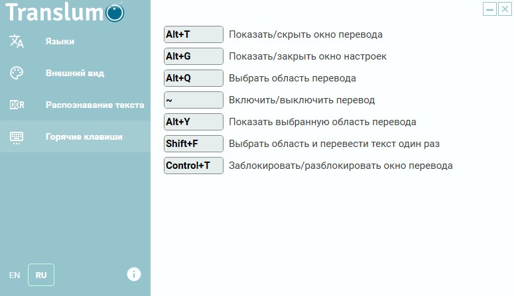Click the text Выбрать область перевода

292,78
